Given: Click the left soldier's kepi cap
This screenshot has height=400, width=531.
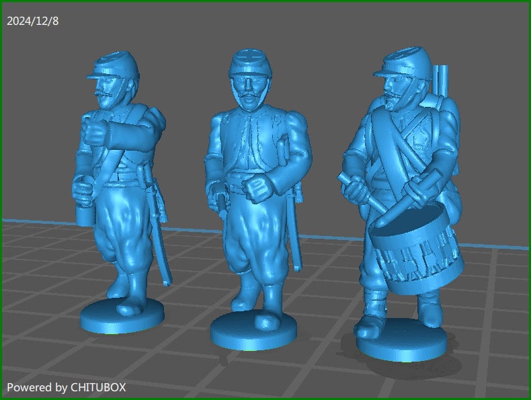Looking at the screenshot, I should [116, 65].
